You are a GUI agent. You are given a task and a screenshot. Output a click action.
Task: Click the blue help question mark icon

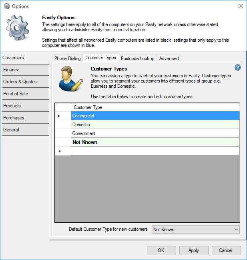[237, 67]
